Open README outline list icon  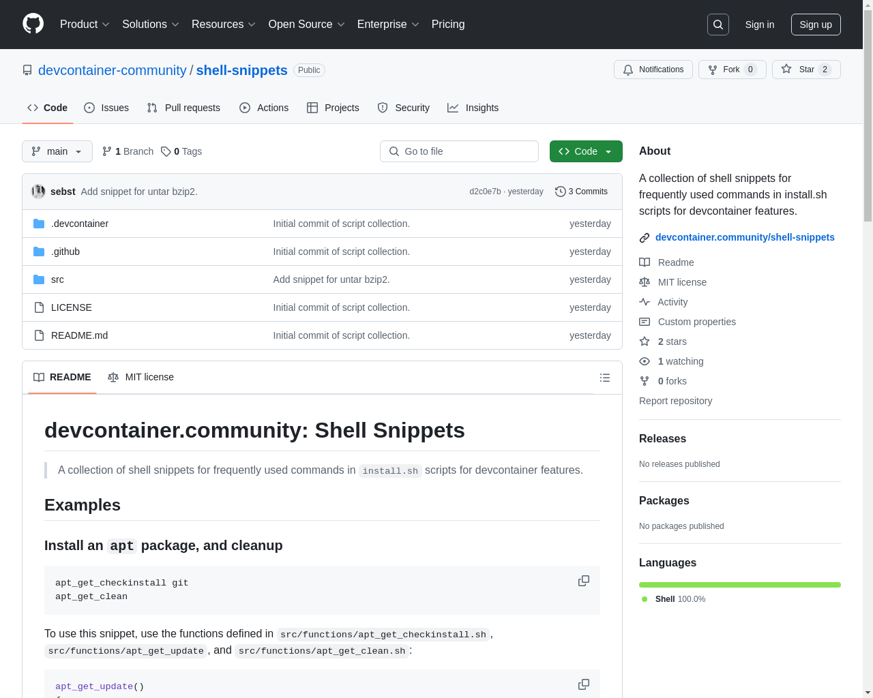[605, 378]
